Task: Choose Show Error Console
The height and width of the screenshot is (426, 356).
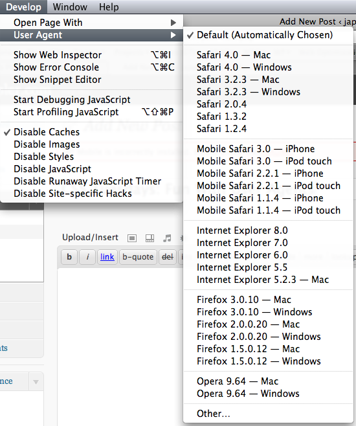Action: 91,67
